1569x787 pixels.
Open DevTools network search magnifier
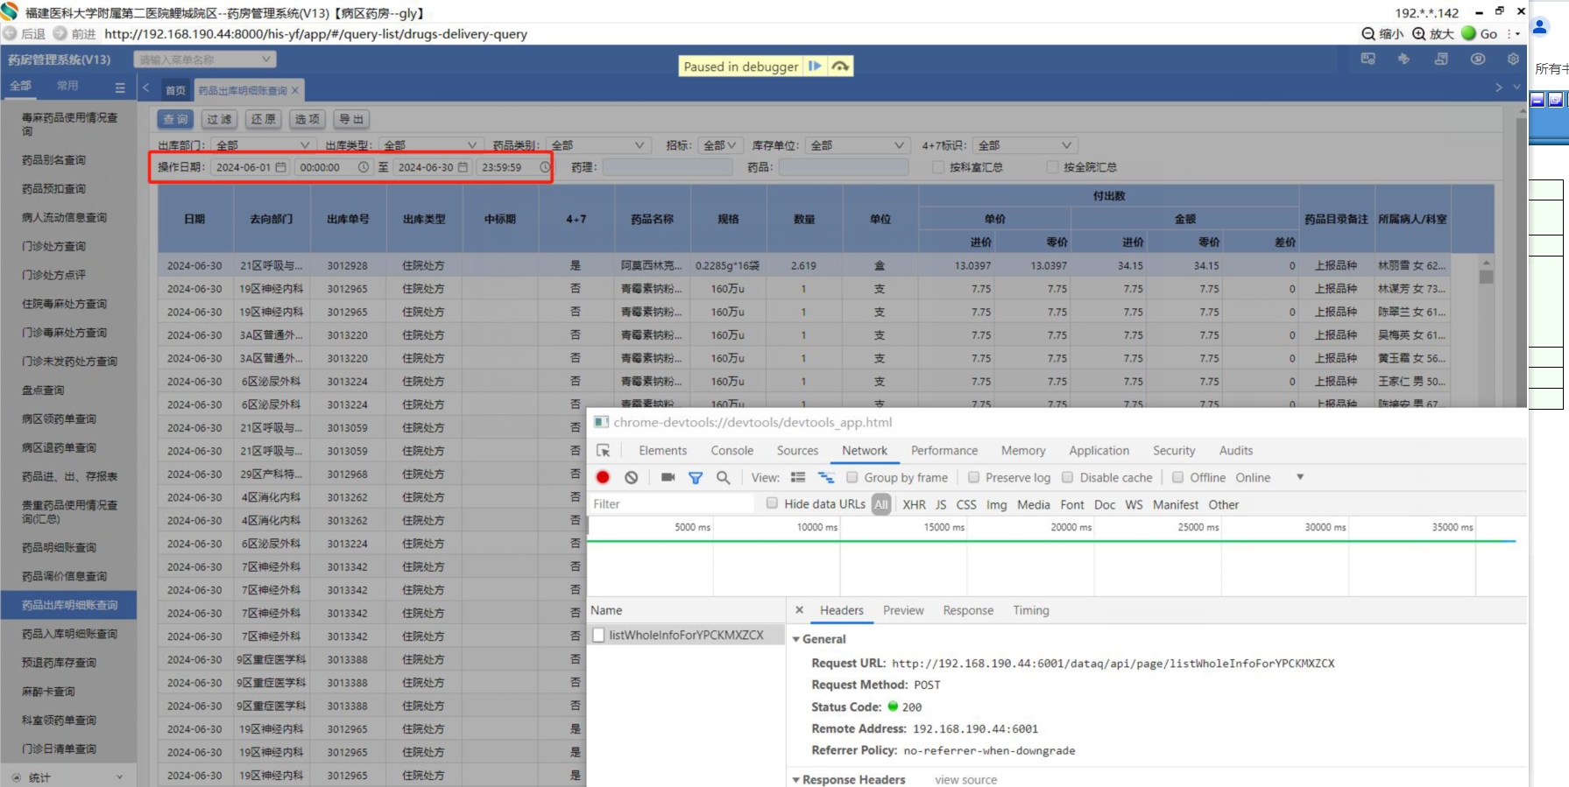(723, 477)
